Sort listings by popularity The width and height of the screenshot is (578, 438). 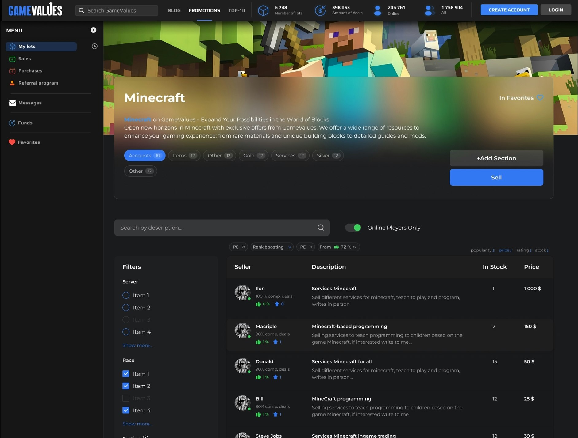(x=483, y=250)
